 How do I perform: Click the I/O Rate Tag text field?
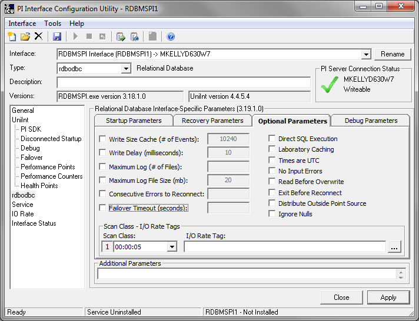point(285,247)
